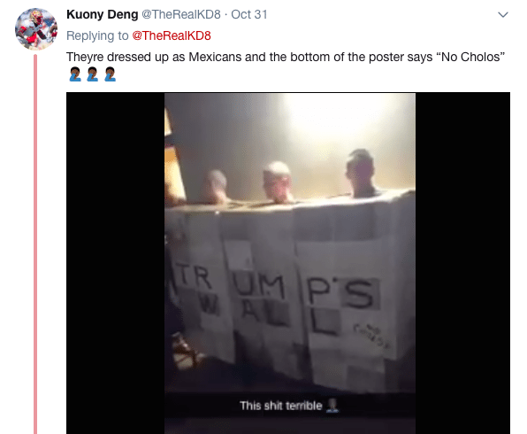Viewport: 527px width, 434px height.
Task: Click the black right margin of video
Action: pyautogui.click(x=462, y=263)
